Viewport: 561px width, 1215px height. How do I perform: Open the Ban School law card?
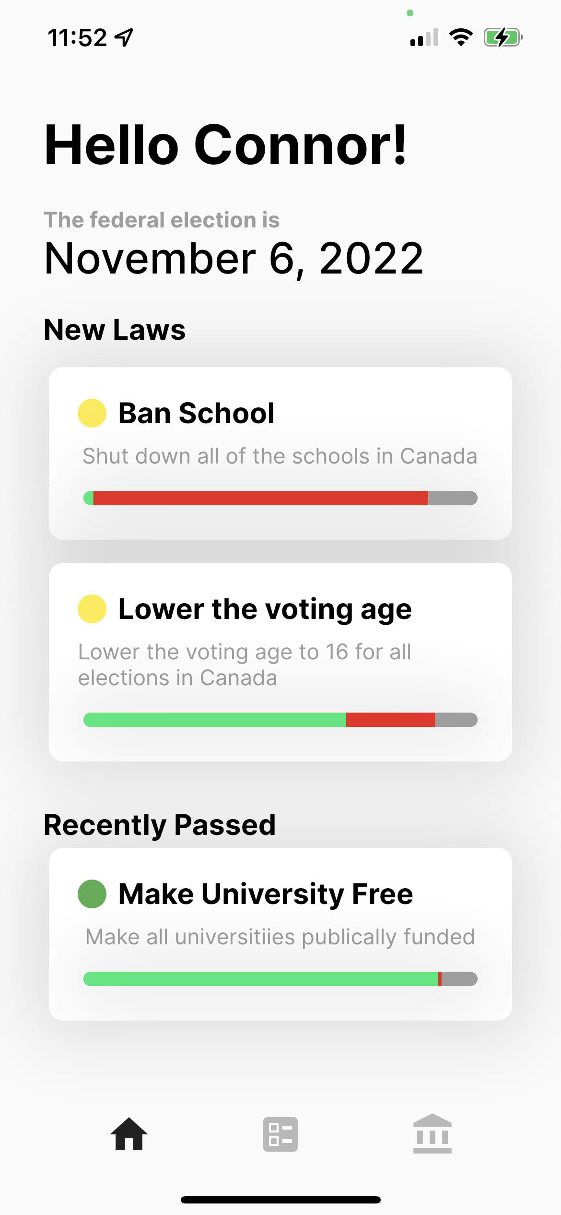(280, 453)
